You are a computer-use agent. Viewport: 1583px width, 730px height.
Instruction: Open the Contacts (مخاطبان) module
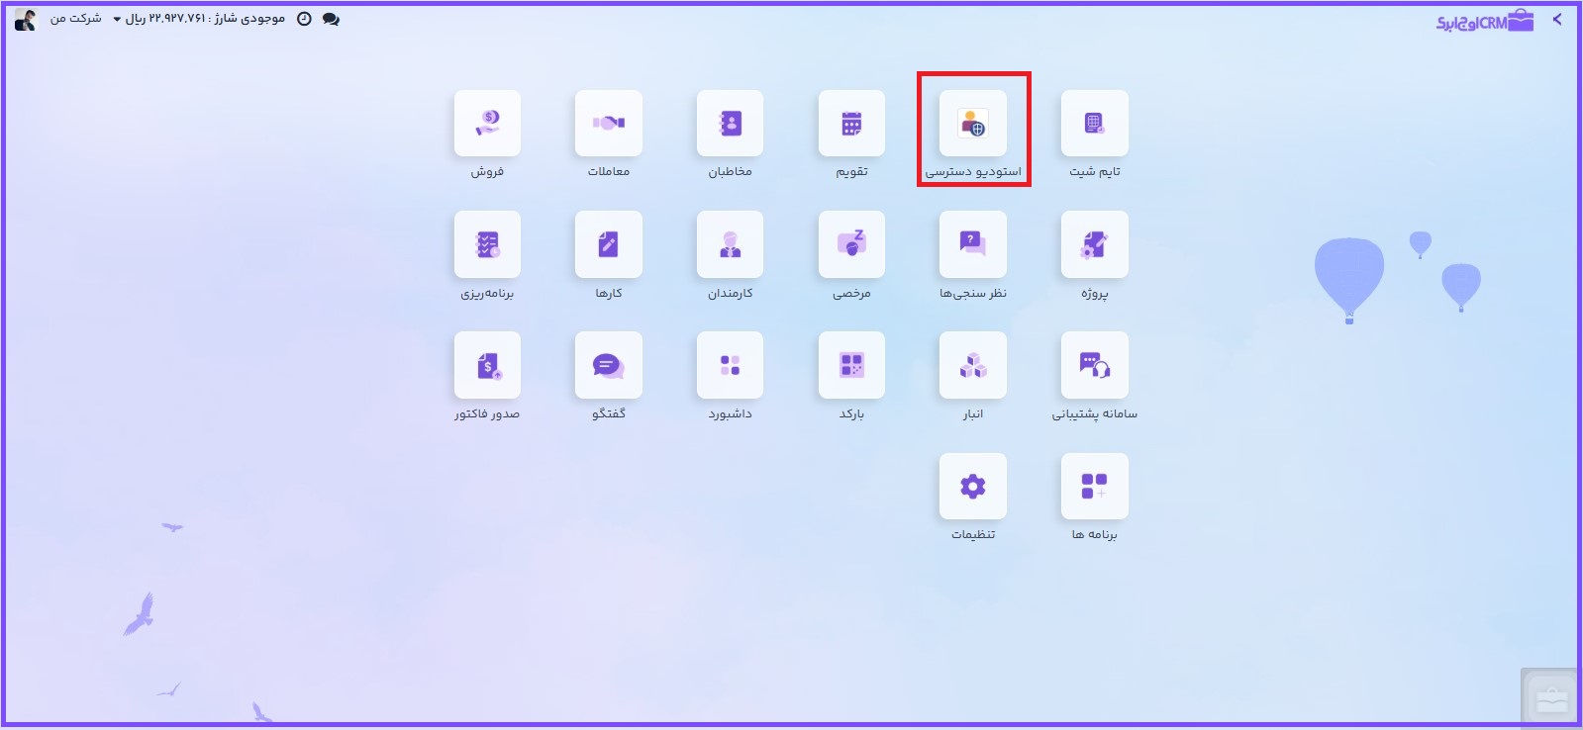point(730,124)
